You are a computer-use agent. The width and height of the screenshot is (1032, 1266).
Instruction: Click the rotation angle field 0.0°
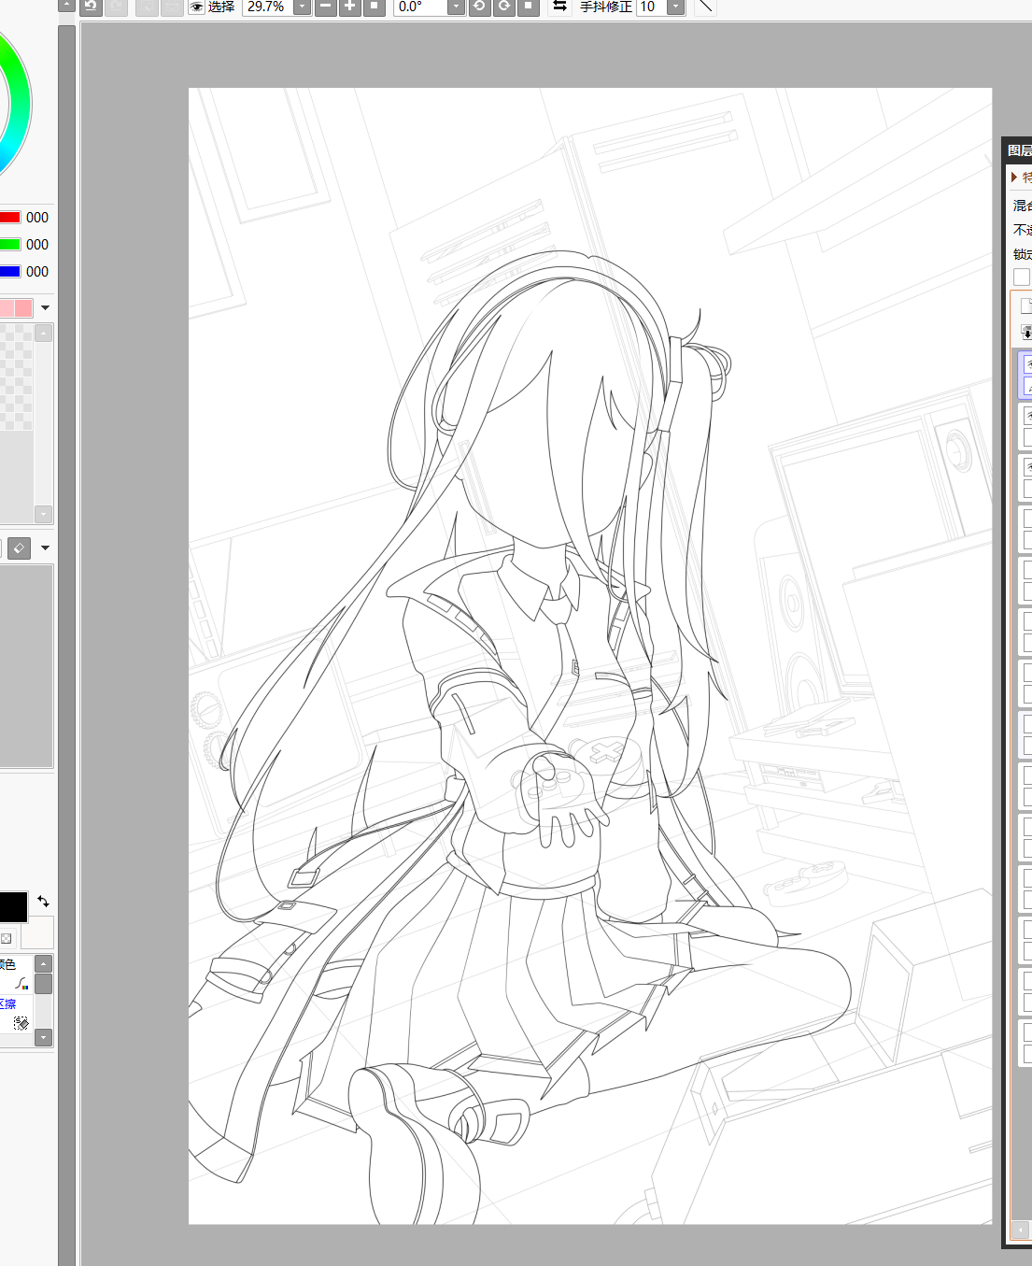point(420,7)
